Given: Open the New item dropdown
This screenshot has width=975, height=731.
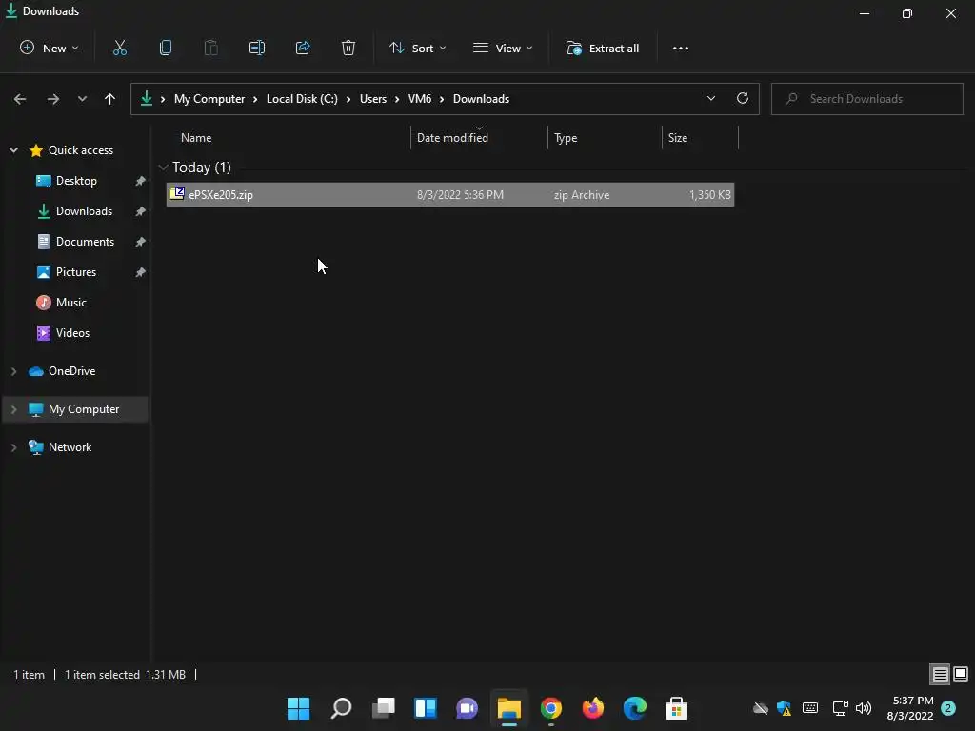Looking at the screenshot, I should tap(50, 48).
